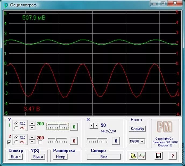This screenshot has height=166, width=185.
Task: Save the oscillogram with the floppy disk icon
Action: [158, 156]
